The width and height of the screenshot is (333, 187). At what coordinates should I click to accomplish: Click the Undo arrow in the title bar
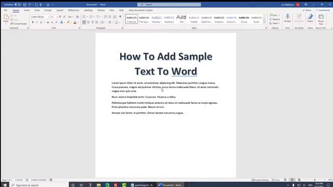point(30,5)
